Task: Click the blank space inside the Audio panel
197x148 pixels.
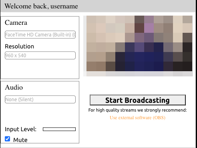Action: pyautogui.click(x=40, y=115)
